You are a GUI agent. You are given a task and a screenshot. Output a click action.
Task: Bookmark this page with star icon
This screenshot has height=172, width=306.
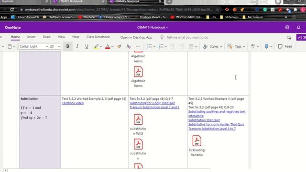217,10
